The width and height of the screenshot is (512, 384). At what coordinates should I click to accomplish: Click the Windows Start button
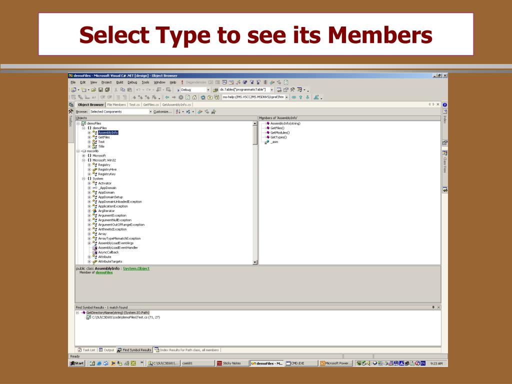[77, 363]
